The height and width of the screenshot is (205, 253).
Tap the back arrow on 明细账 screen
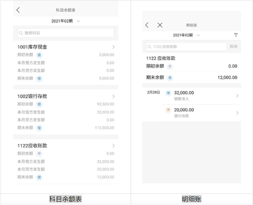[x=147, y=25]
